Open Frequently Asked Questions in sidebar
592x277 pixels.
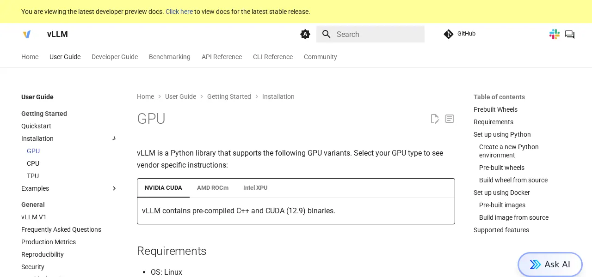tap(61, 229)
